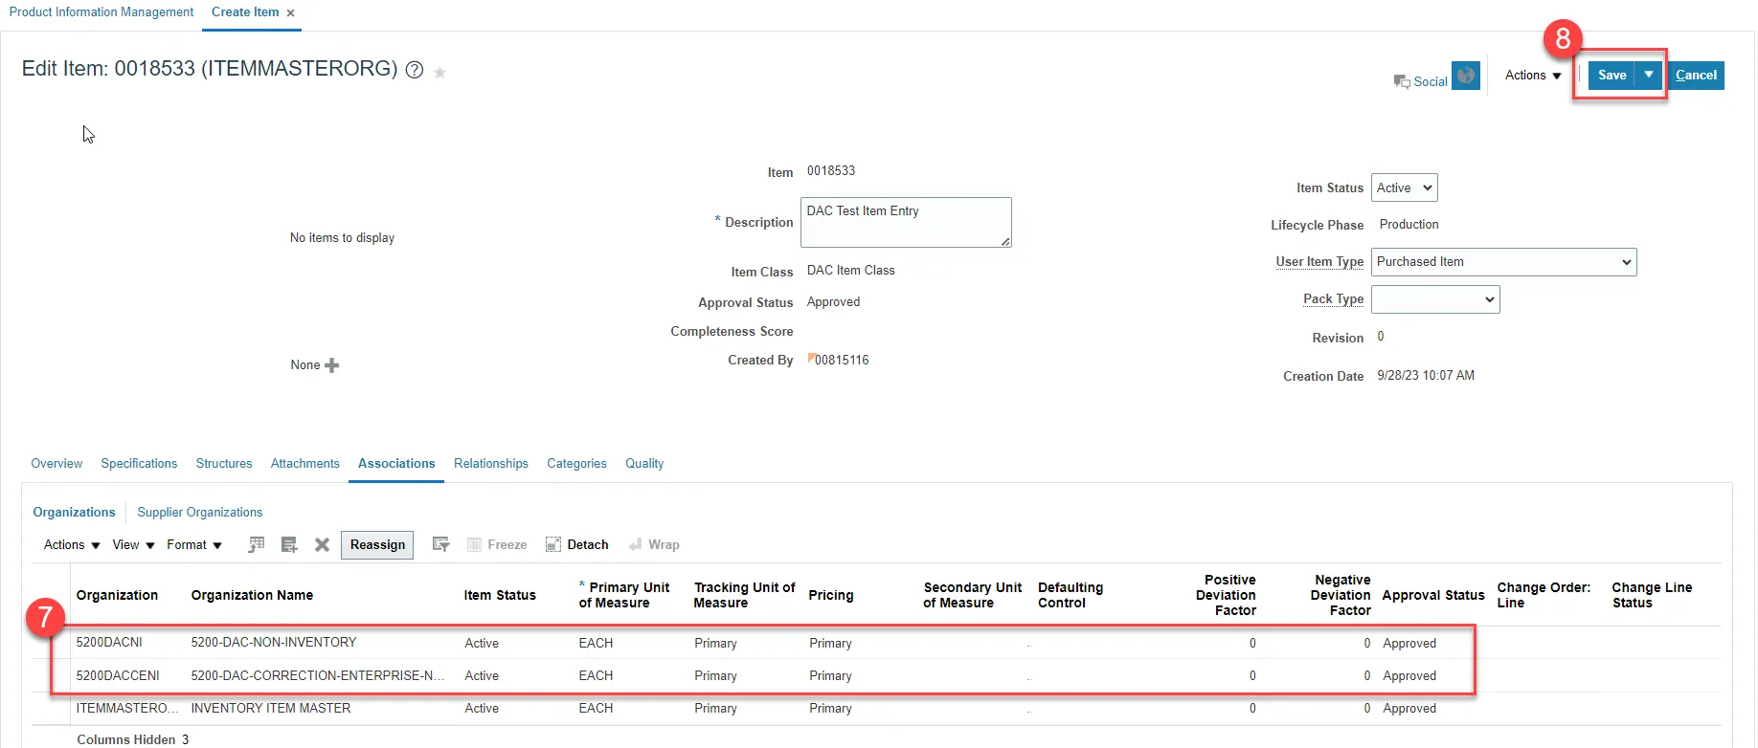The image size is (1758, 748).
Task: Open the Pack Type dropdown
Action: [x=1435, y=299]
